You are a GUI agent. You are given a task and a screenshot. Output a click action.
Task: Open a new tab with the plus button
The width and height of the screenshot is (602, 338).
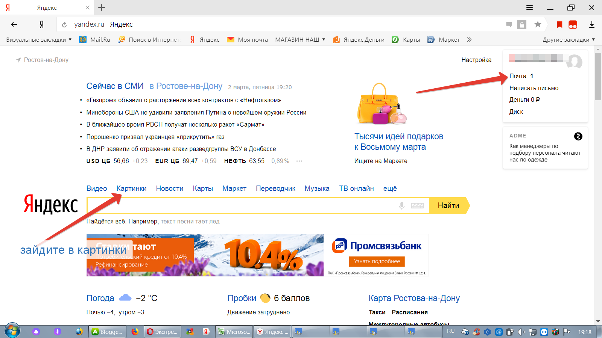(x=102, y=8)
